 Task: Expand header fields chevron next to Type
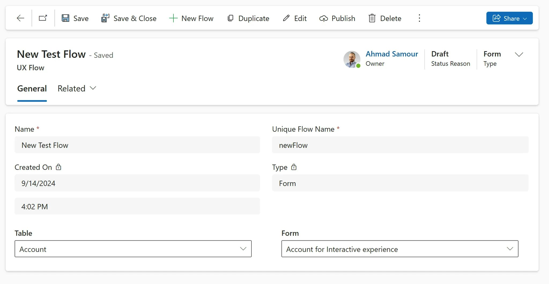tap(519, 55)
